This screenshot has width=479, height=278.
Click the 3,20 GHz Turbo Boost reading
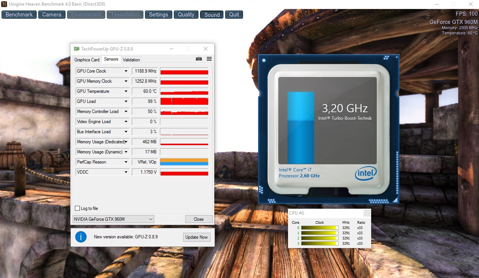[345, 109]
